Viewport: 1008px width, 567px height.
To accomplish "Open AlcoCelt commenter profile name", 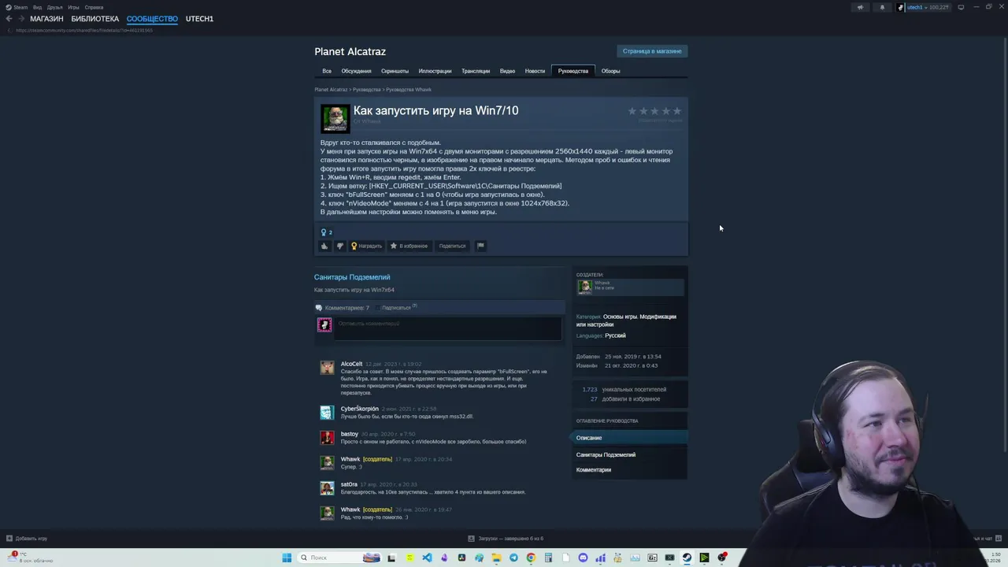I will pyautogui.click(x=351, y=364).
